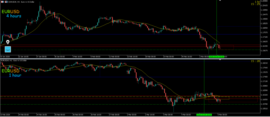Click the '27 Jan 08:00' time axis label
Screen dimensions: 270x117
[x=41, y=57]
